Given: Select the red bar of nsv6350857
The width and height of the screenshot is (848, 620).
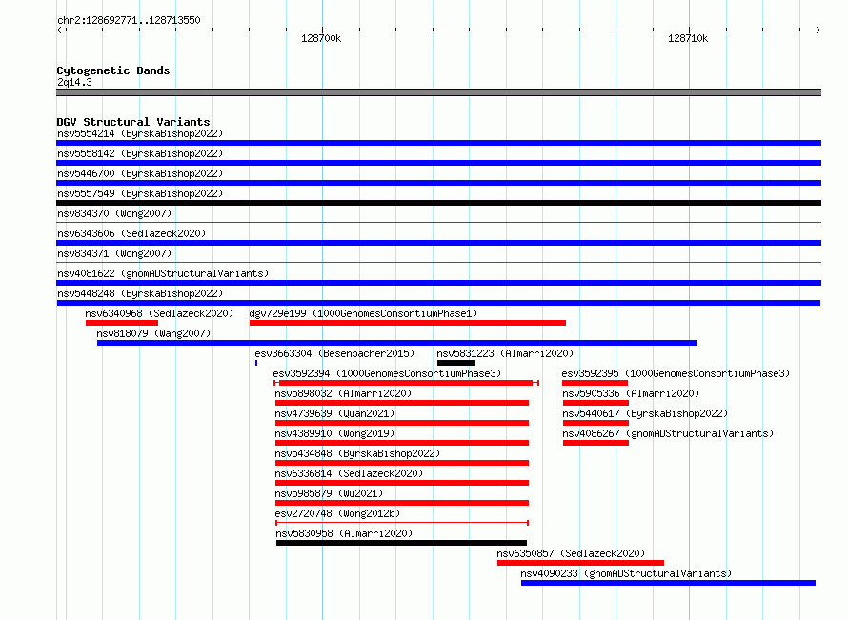Looking at the screenshot, I should coord(581,563).
